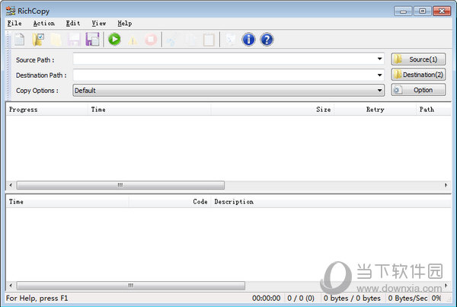This screenshot has width=457, height=307.
Task: Click the disabled pause warning icon
Action: (133, 40)
